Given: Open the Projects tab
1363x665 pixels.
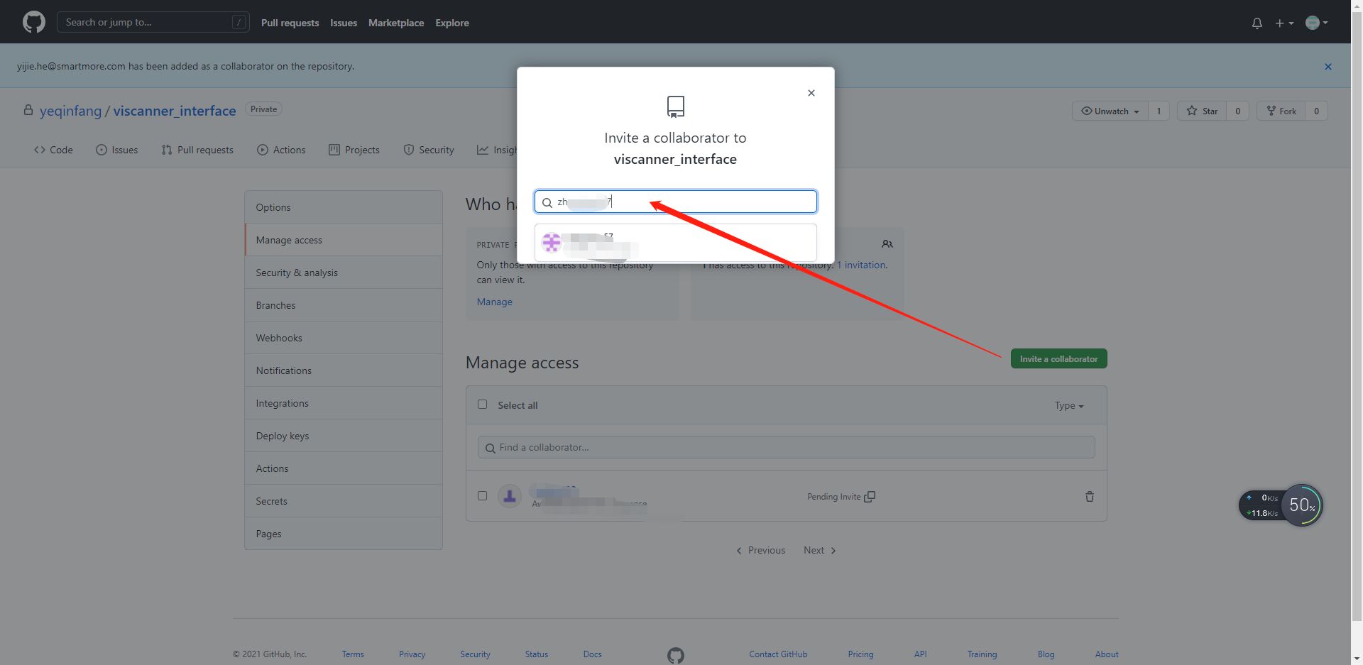Looking at the screenshot, I should pos(354,150).
